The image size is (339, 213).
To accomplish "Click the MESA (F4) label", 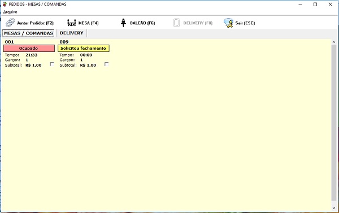I will coord(89,23).
